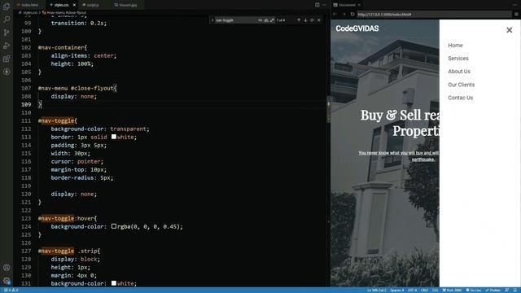Open editor More Actions ellipsis
The height and width of the screenshot is (293, 521).
pyautogui.click(x=324, y=5)
